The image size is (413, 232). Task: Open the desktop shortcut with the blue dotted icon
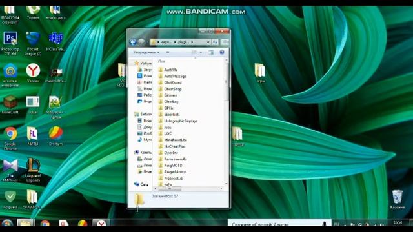[55, 41]
